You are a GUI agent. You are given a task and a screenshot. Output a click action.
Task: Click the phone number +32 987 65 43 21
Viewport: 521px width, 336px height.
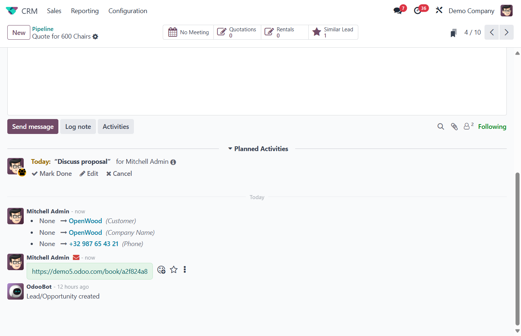pyautogui.click(x=94, y=244)
